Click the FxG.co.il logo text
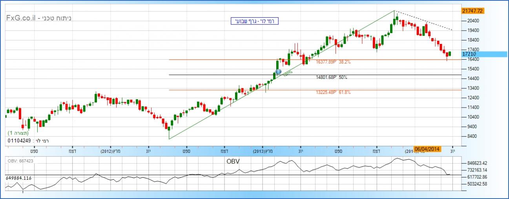The height and width of the screenshot is (199, 509). [x=38, y=18]
